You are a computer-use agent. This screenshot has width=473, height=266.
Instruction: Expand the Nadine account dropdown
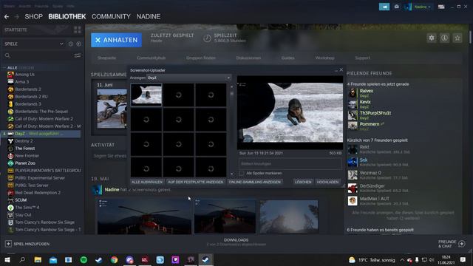pyautogui.click(x=422, y=7)
